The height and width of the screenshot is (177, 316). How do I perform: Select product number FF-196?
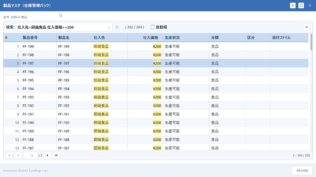28,72
